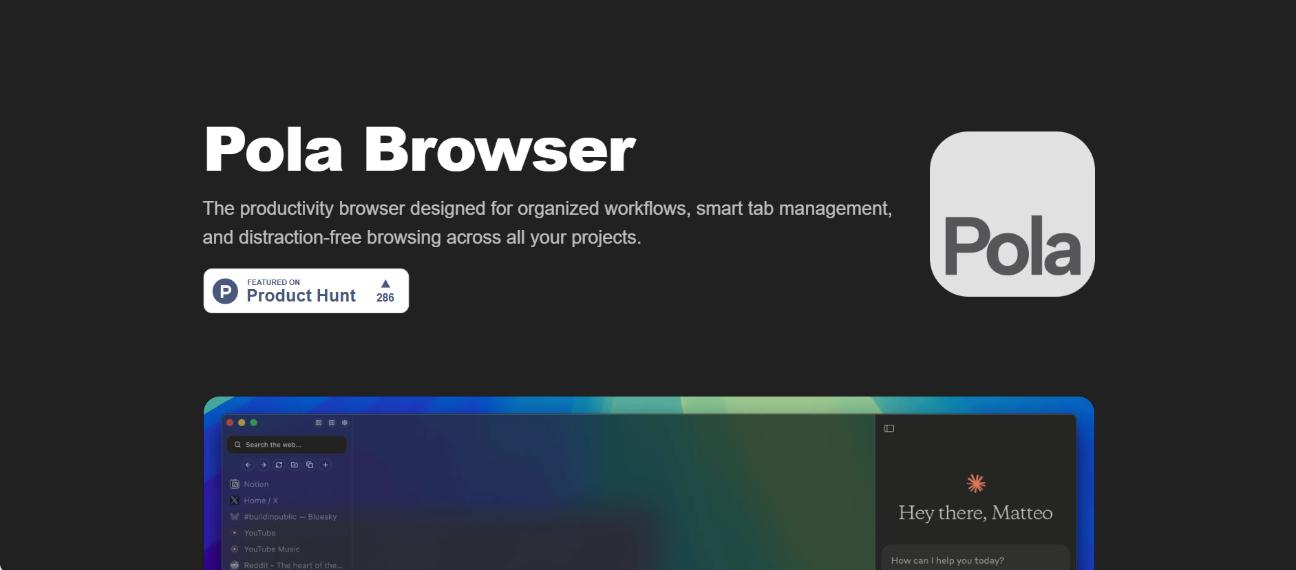Click the forward arrow navigation icon
The image size is (1296, 570).
pyautogui.click(x=264, y=465)
